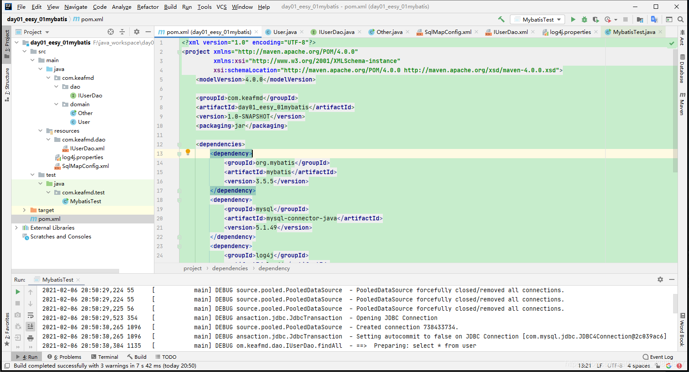This screenshot has height=372, width=689.
Task: Collapse the test folder
Action: (x=32, y=175)
